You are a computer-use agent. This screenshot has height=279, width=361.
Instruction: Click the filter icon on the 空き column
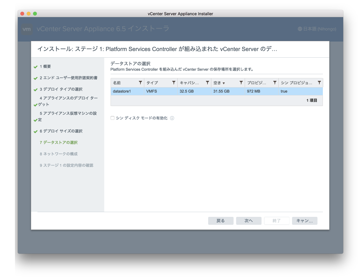pyautogui.click(x=241, y=82)
